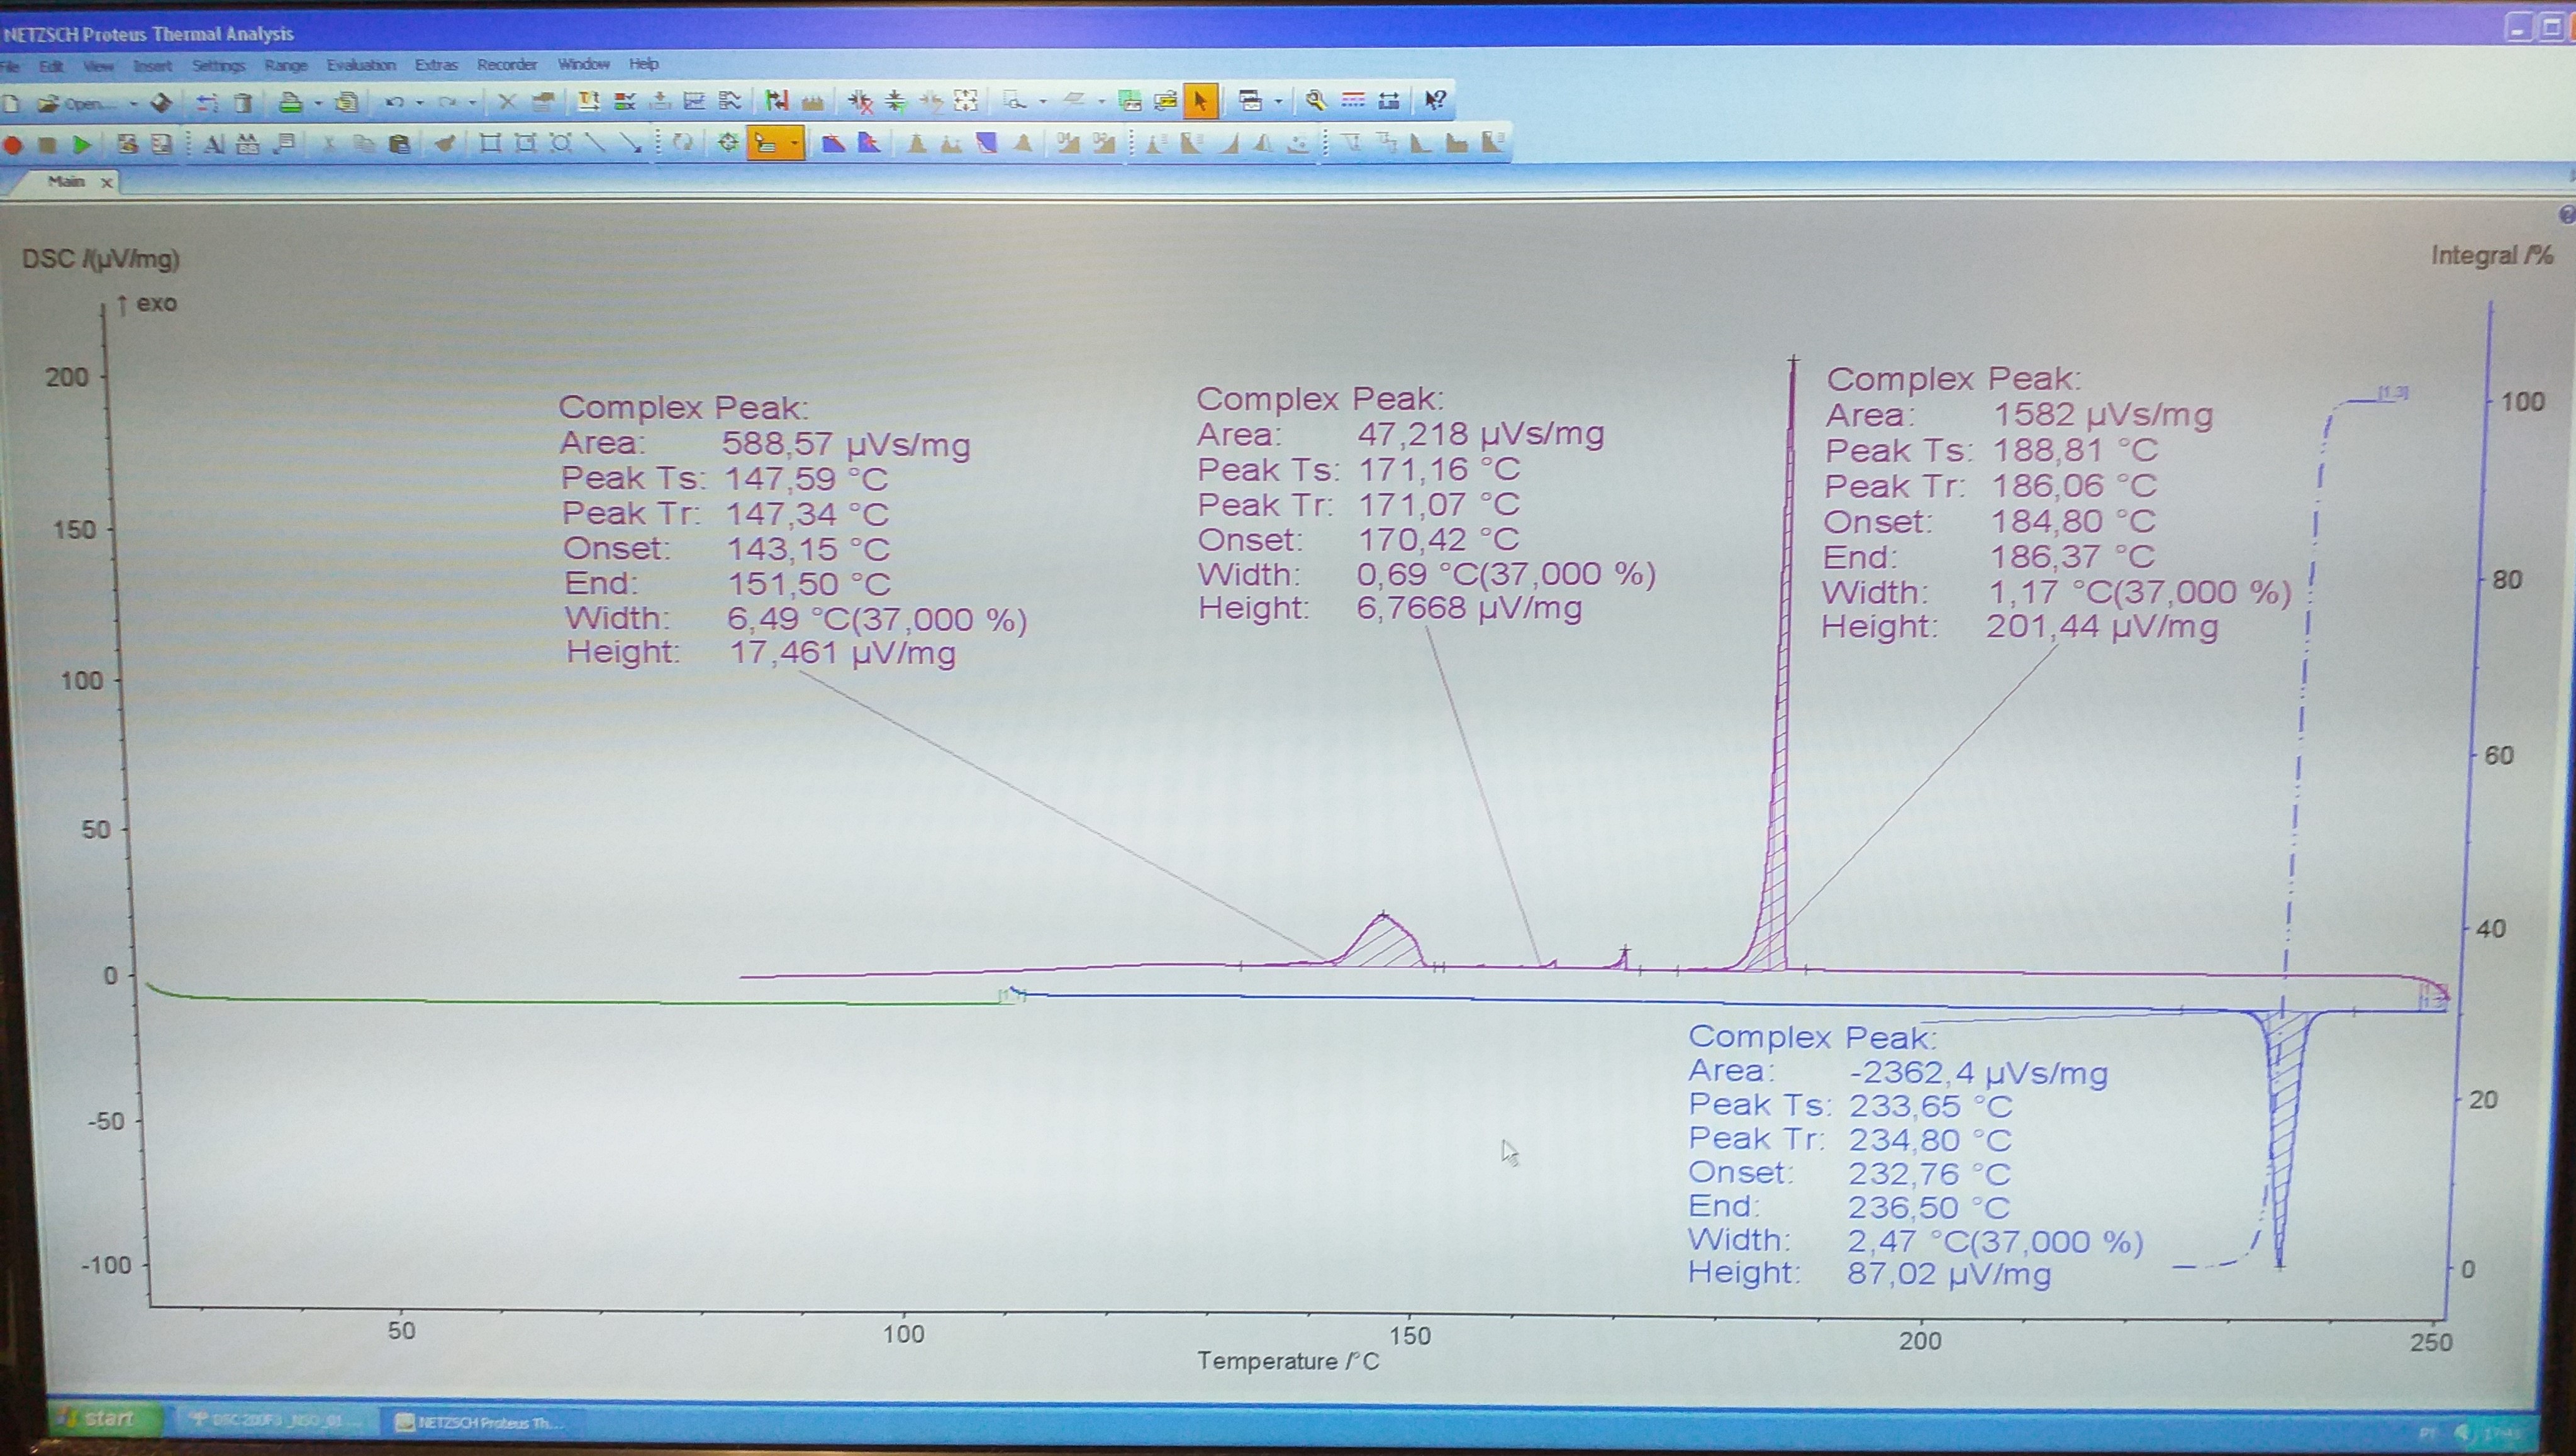Image resolution: width=2576 pixels, height=1456 pixels.
Task: Click the square stop button
Action: (x=47, y=145)
